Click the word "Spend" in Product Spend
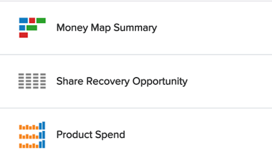This screenshot has height=153, width=272. [110, 135]
